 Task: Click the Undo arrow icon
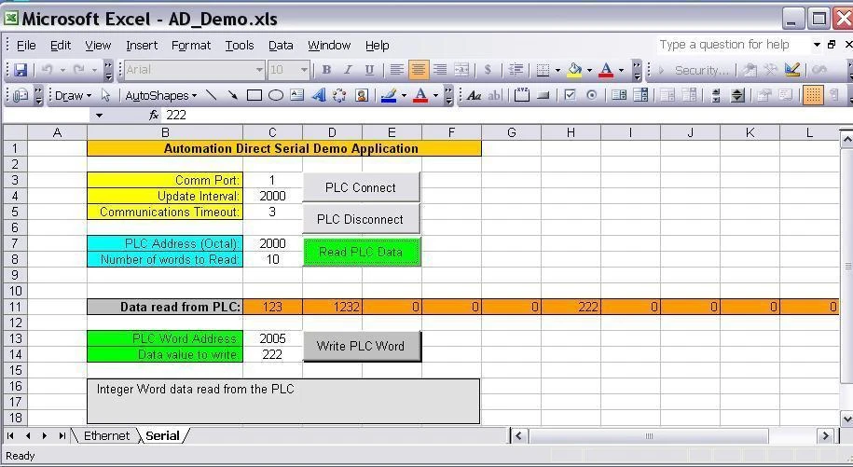point(48,70)
